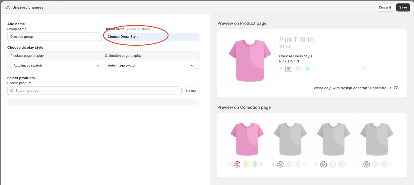Click the Group name input field

tap(54, 37)
